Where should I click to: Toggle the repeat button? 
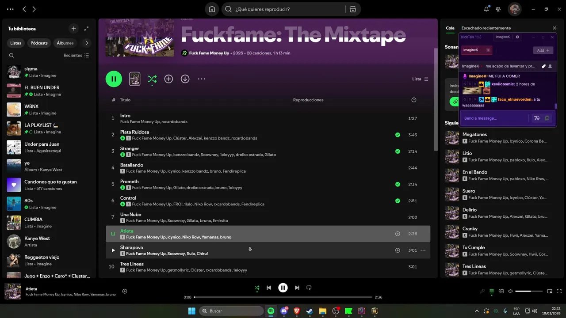pos(309,288)
